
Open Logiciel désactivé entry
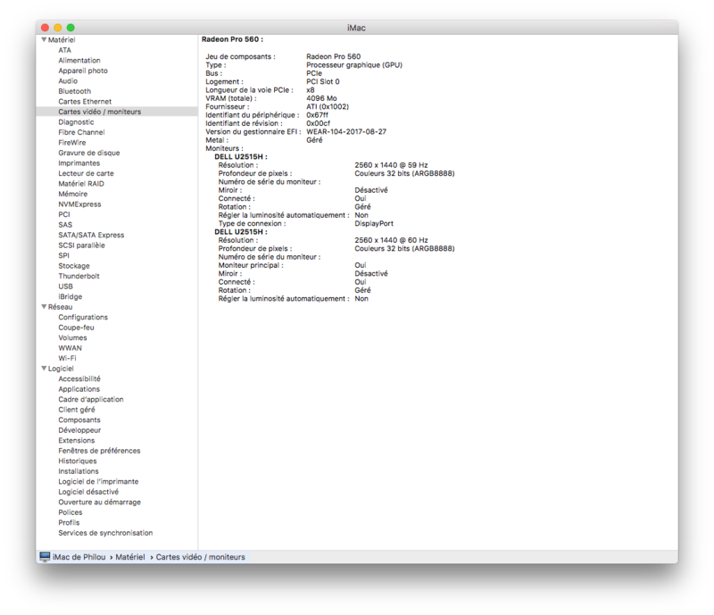pos(88,492)
